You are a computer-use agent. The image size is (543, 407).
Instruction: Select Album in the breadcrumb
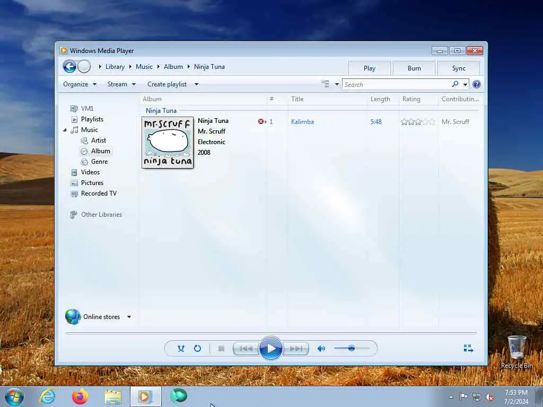click(x=173, y=67)
